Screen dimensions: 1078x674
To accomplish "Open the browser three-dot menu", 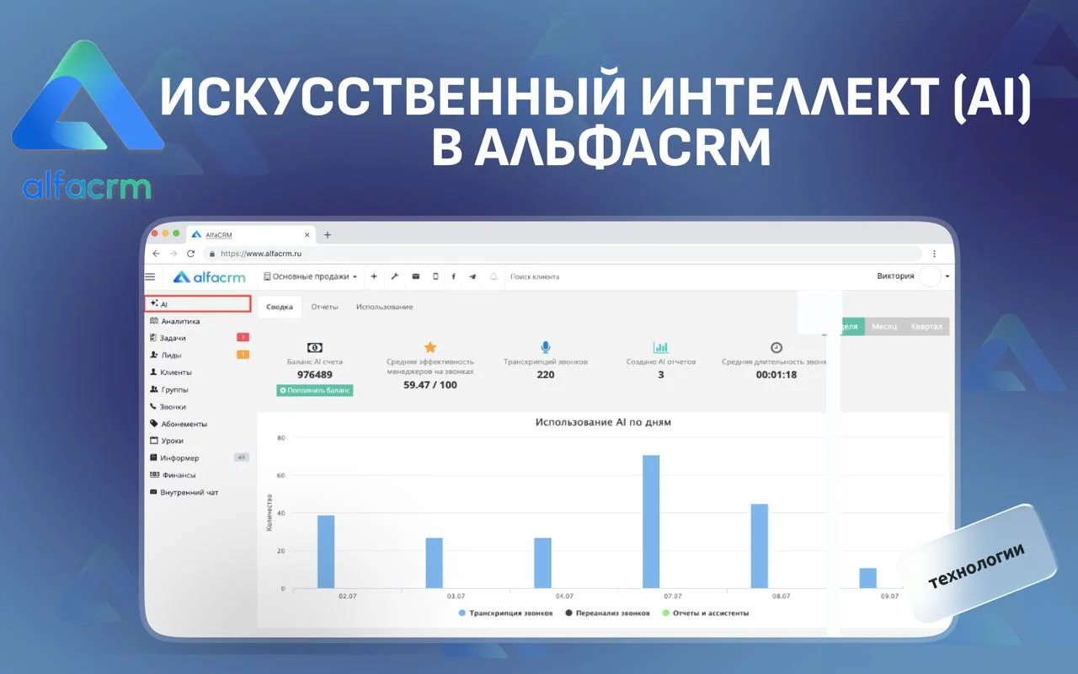I will point(934,254).
